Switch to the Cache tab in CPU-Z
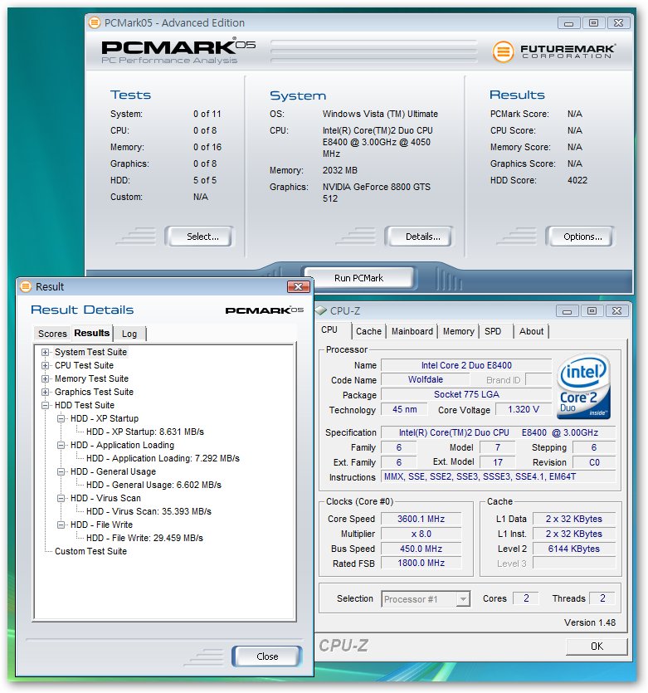 [x=368, y=331]
